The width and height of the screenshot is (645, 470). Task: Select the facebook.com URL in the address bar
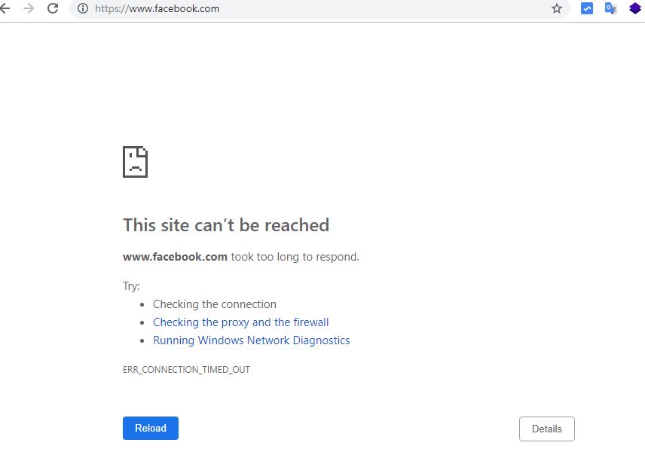pyautogui.click(x=156, y=9)
